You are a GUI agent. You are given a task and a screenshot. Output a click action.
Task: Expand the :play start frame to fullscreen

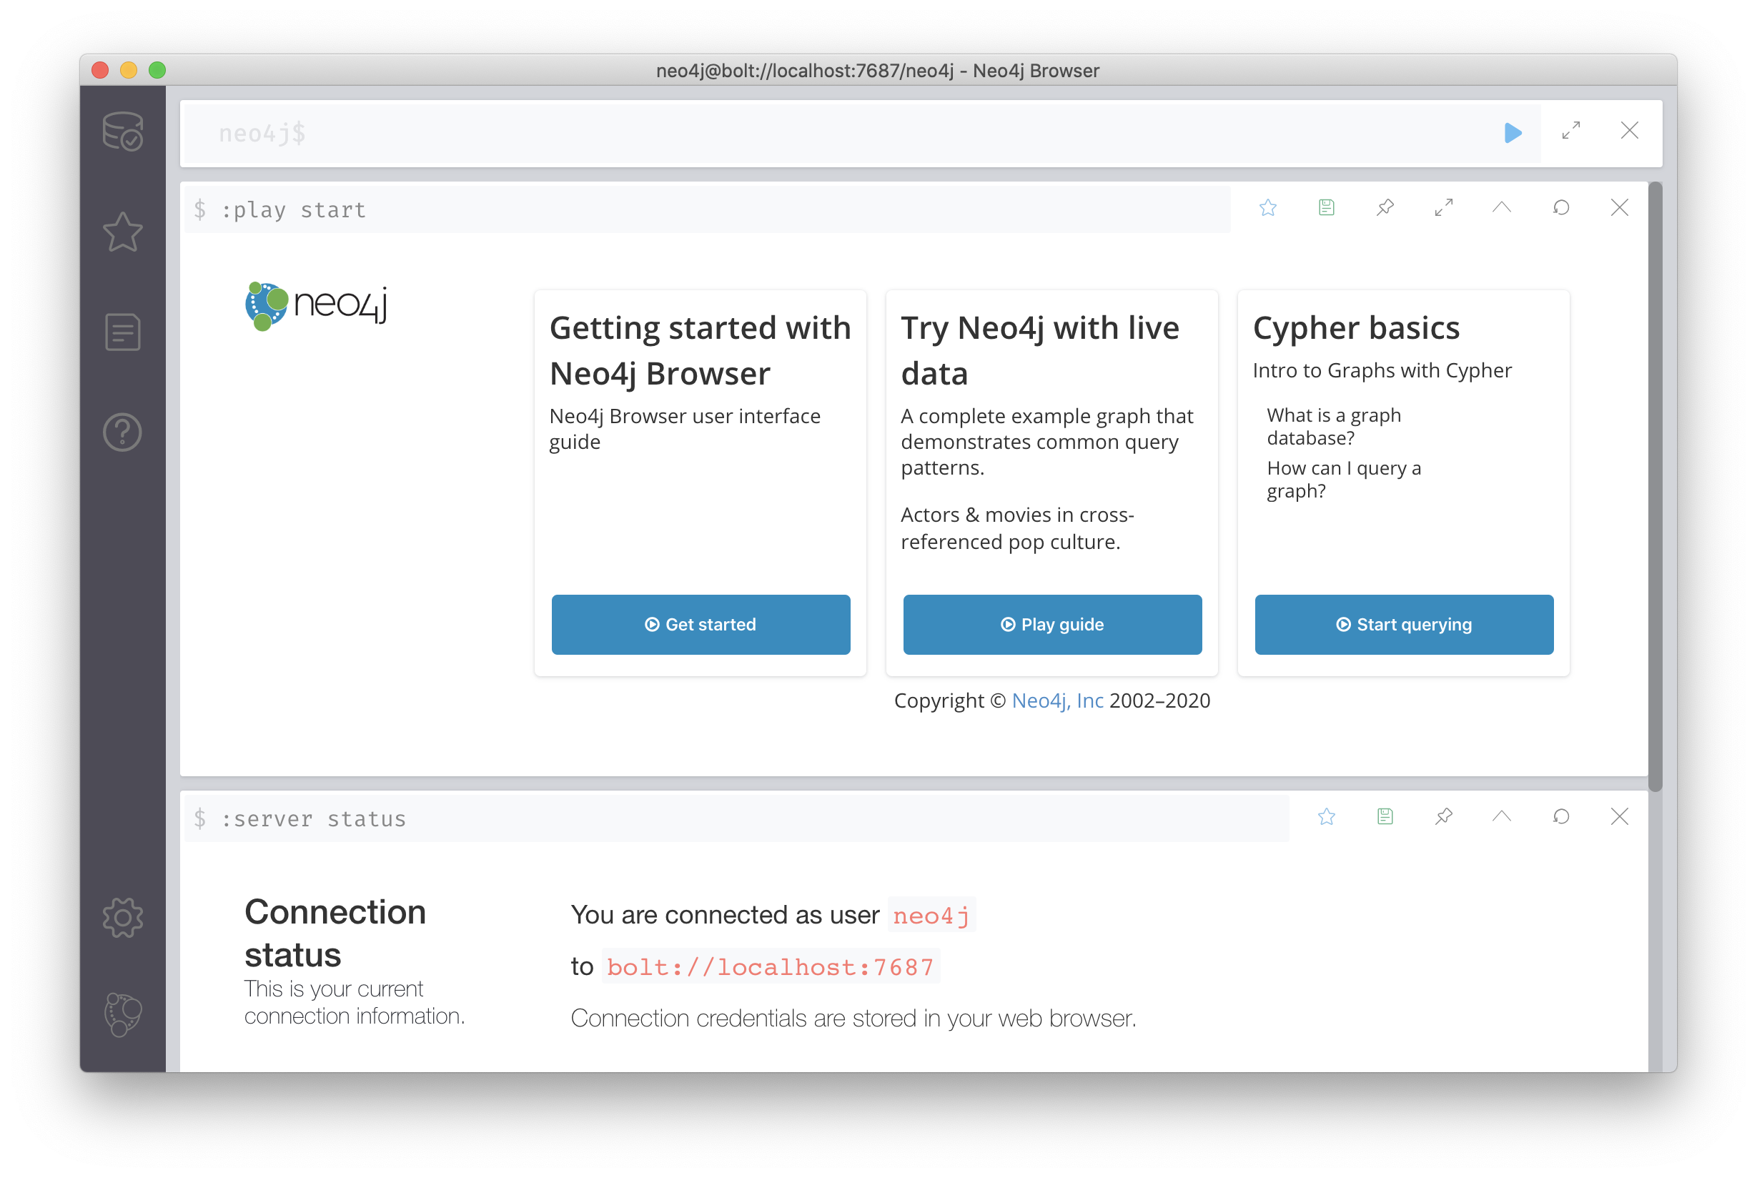1443,208
